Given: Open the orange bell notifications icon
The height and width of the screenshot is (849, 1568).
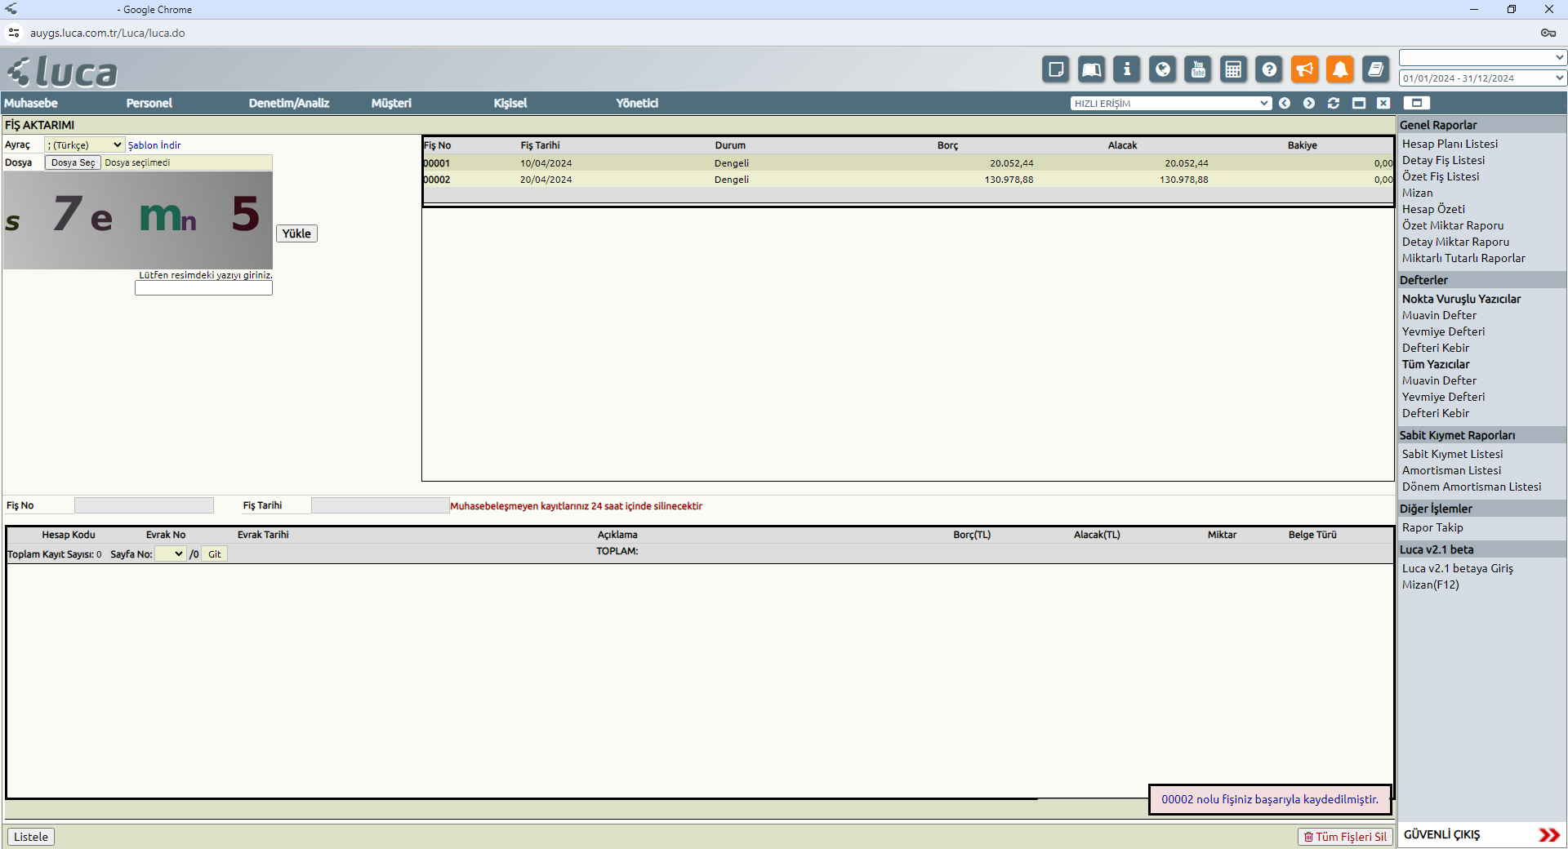Looking at the screenshot, I should (1340, 69).
